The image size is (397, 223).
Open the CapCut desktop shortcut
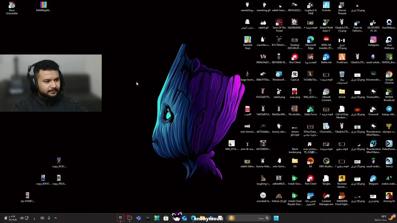(295, 76)
